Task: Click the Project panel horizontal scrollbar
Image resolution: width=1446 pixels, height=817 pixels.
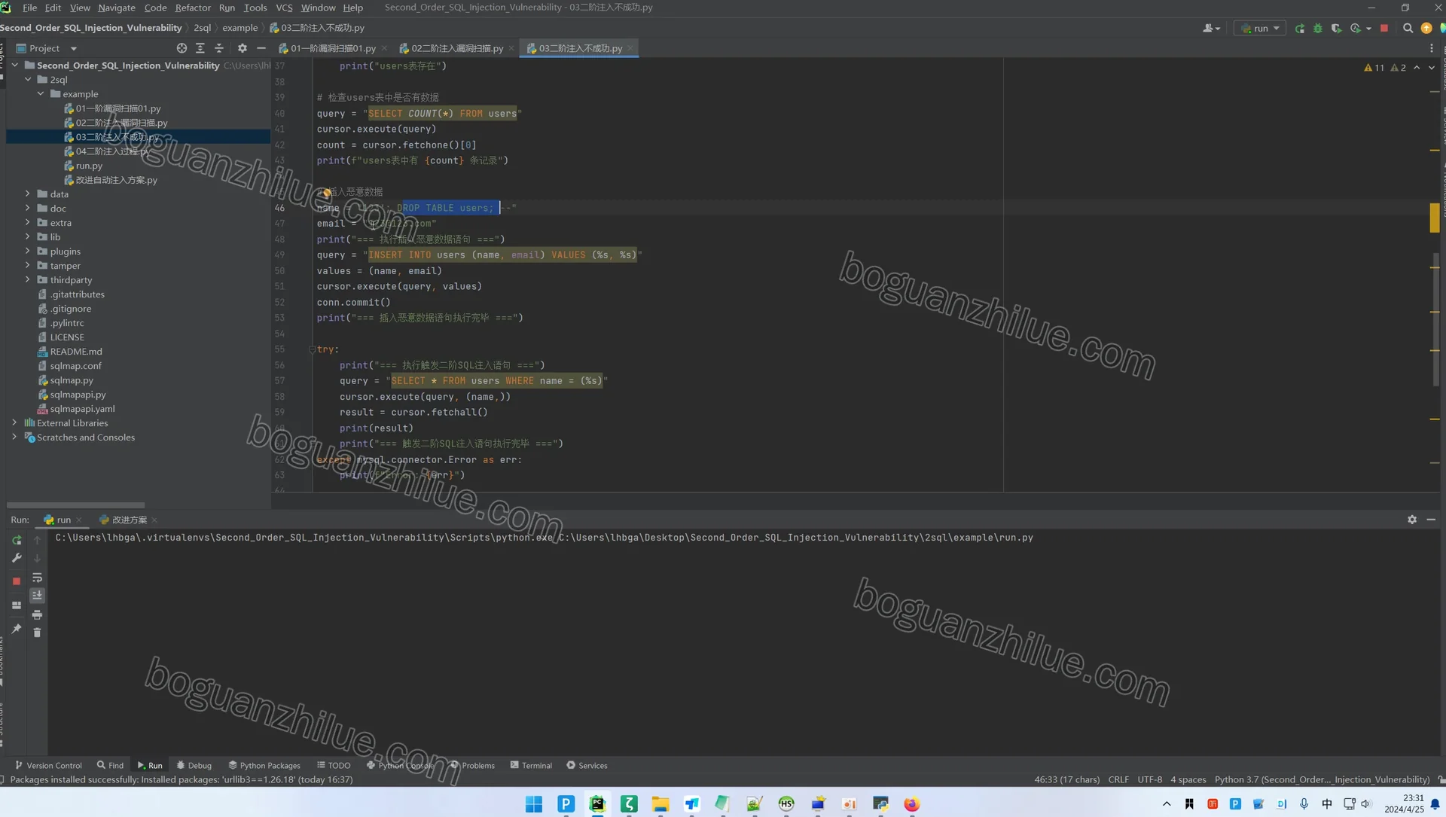Action: pyautogui.click(x=75, y=505)
